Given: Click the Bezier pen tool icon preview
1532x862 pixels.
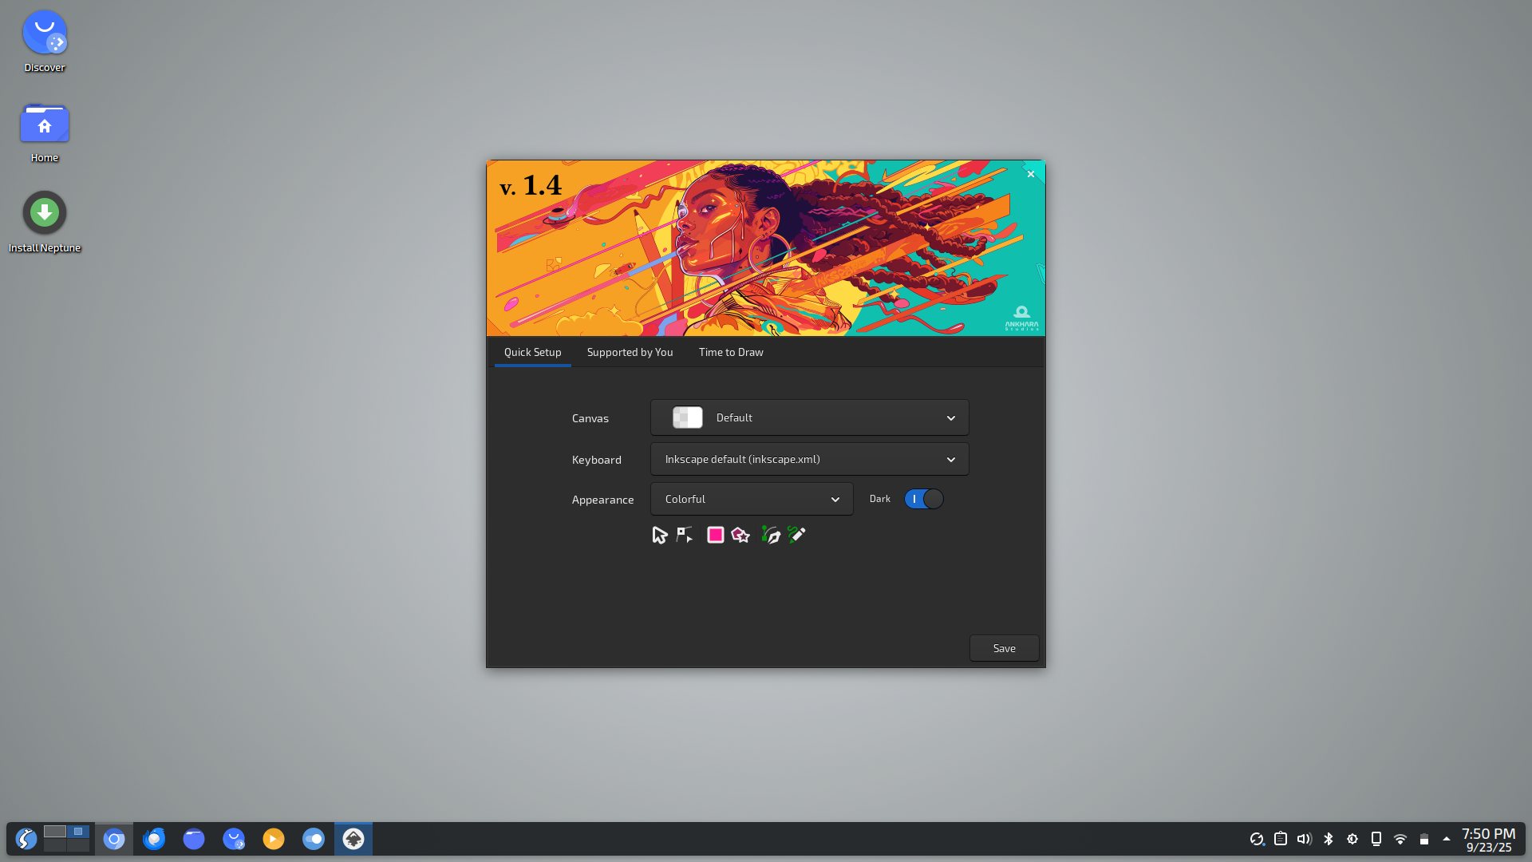Looking at the screenshot, I should pyautogui.click(x=770, y=535).
